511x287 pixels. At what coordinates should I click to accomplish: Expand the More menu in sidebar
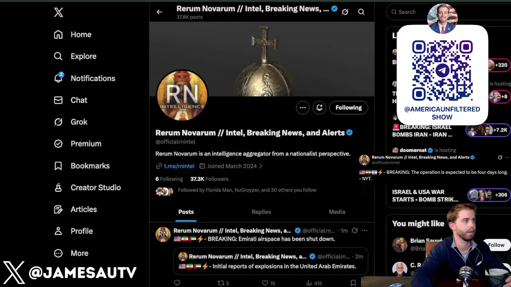click(71, 253)
